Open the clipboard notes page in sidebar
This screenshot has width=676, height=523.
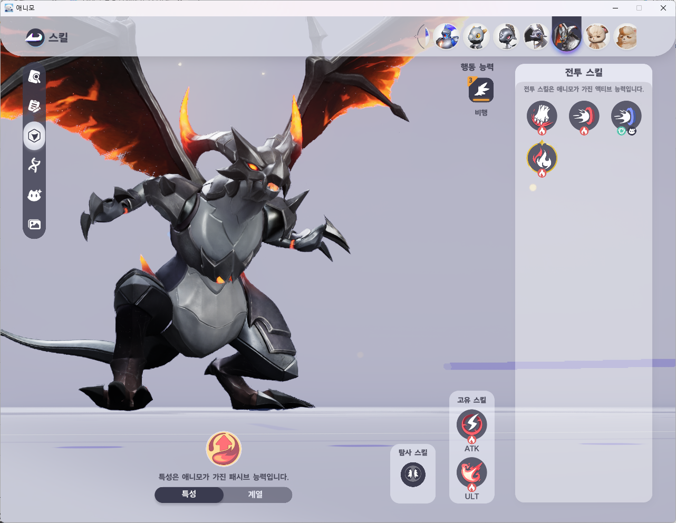[34, 106]
